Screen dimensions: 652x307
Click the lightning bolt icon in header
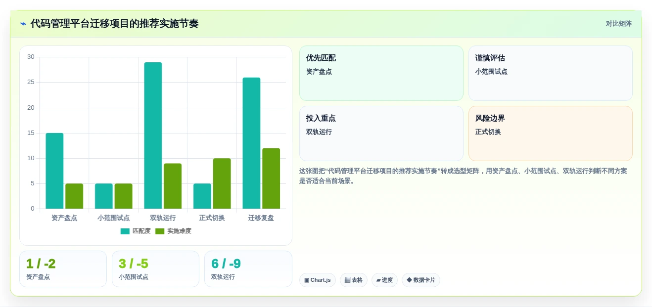(23, 24)
